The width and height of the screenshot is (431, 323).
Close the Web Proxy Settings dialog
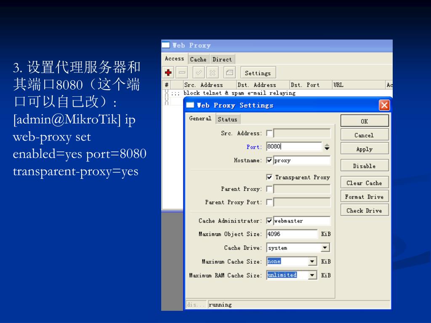click(384, 105)
